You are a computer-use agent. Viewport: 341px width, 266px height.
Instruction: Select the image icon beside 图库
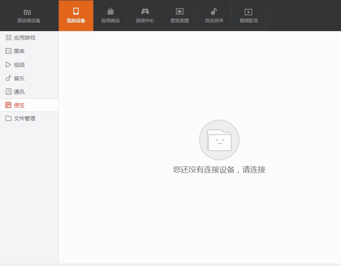tap(8, 51)
